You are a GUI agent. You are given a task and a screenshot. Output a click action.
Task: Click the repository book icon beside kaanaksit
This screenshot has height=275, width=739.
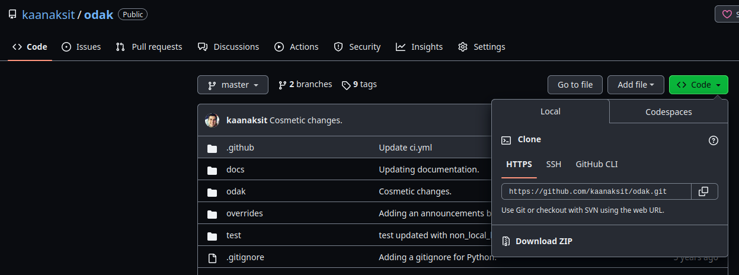click(12, 15)
